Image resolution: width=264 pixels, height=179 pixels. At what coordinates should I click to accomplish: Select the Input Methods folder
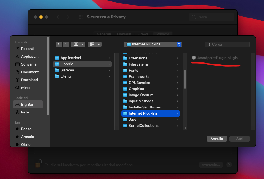click(x=151, y=101)
